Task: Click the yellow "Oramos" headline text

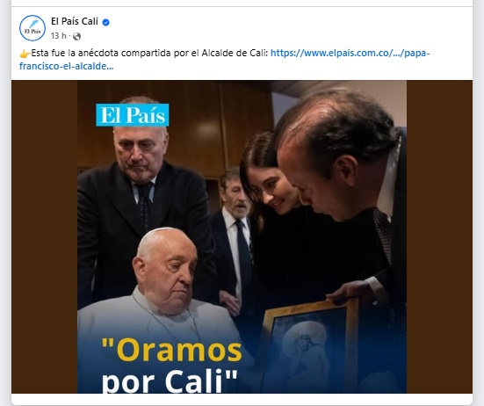Action: pyautogui.click(x=171, y=350)
